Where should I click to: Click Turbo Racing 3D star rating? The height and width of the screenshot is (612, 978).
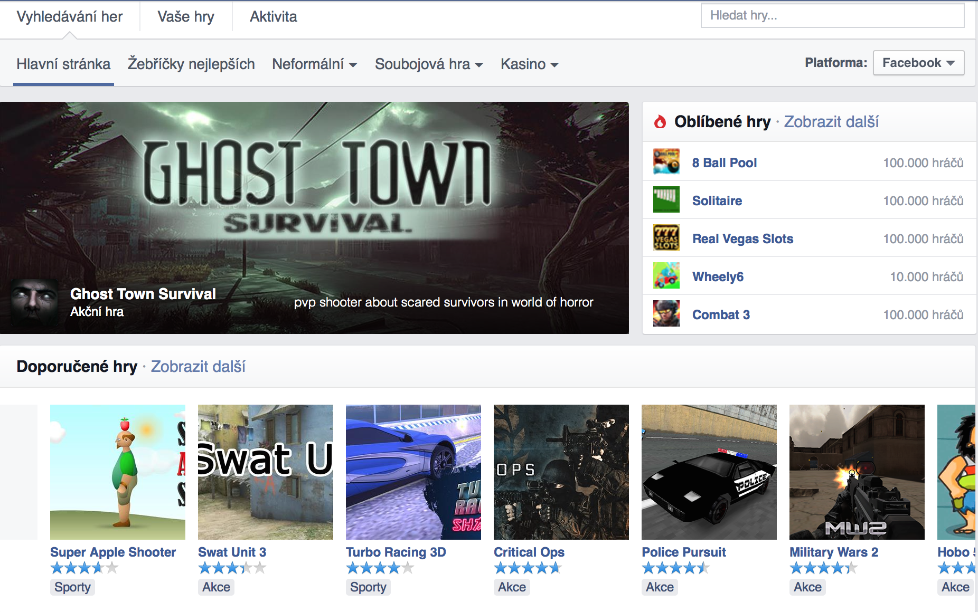(x=380, y=568)
